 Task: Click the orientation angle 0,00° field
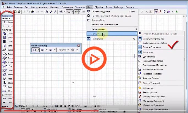[x=86, y=106]
